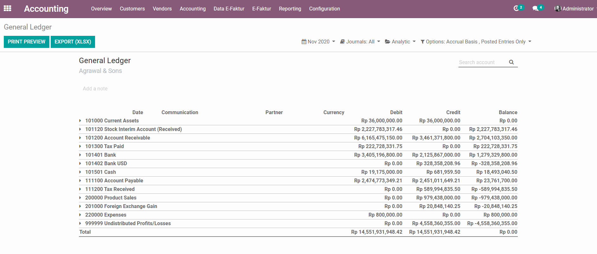Open the Configuration menu
The height and width of the screenshot is (254, 597).
(324, 9)
